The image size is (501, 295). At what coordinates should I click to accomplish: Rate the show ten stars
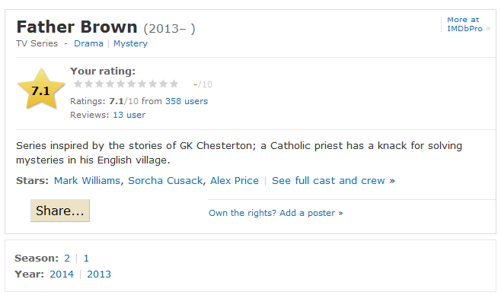(x=174, y=84)
